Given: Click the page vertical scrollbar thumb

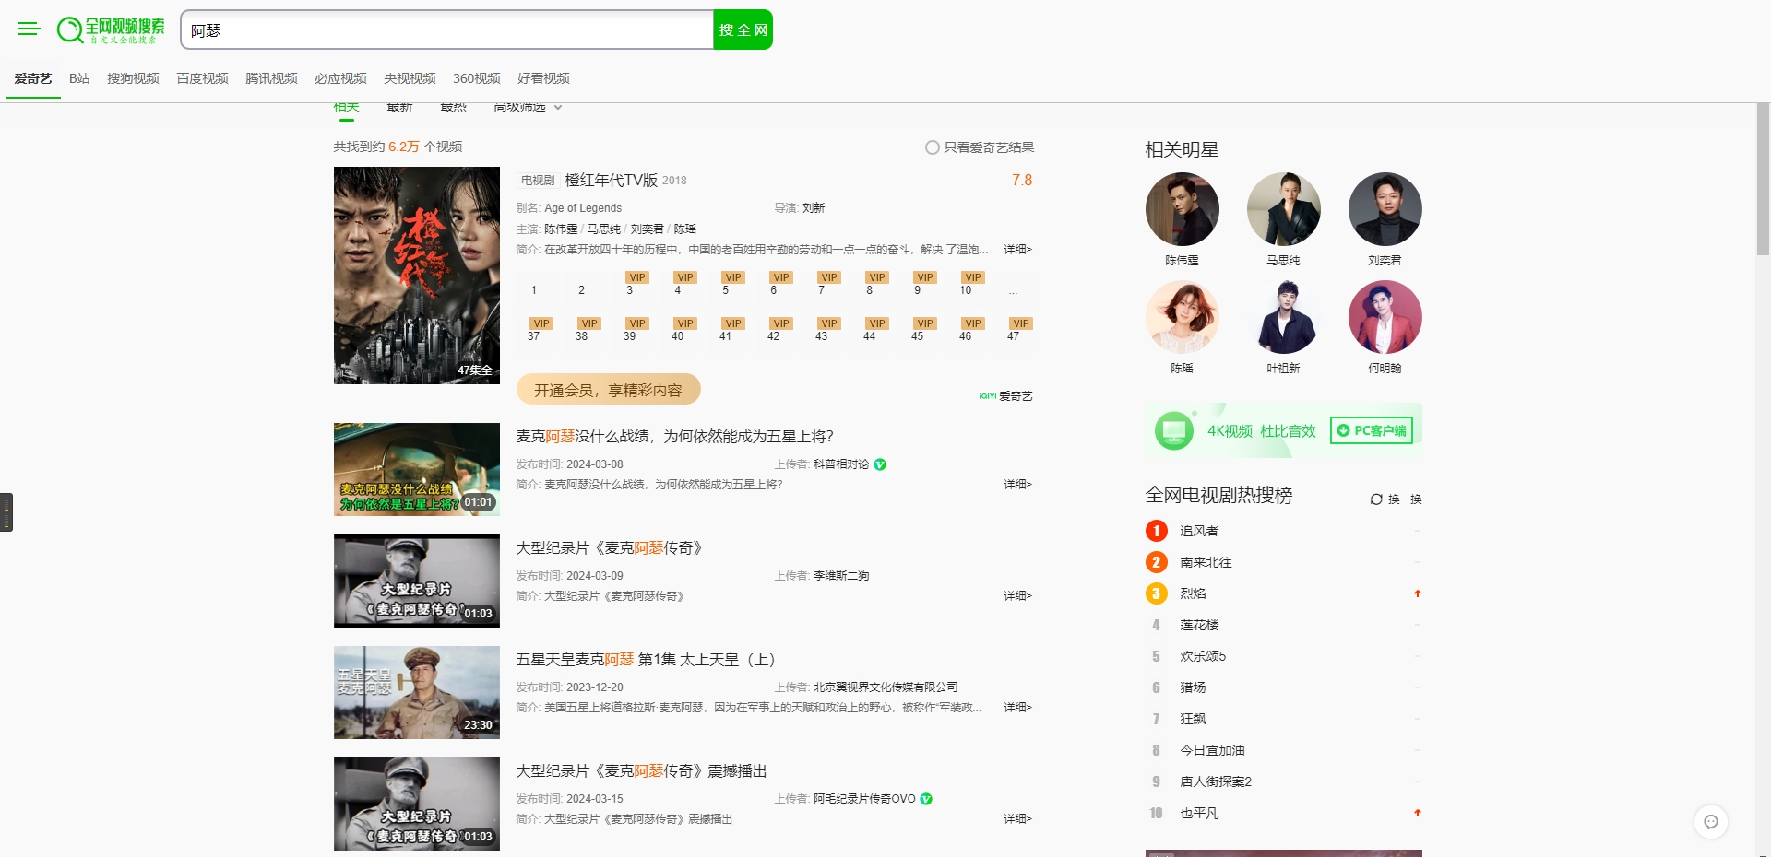Looking at the screenshot, I should (x=1763, y=179).
